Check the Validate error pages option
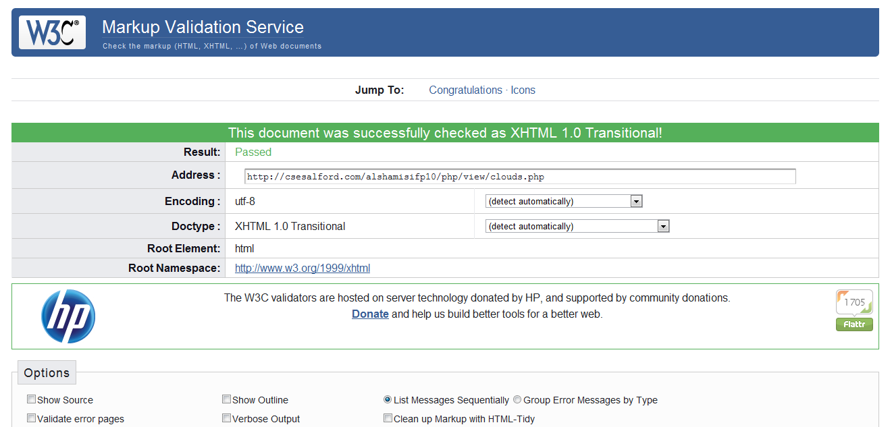This screenshot has height=427, width=892. coord(31,418)
